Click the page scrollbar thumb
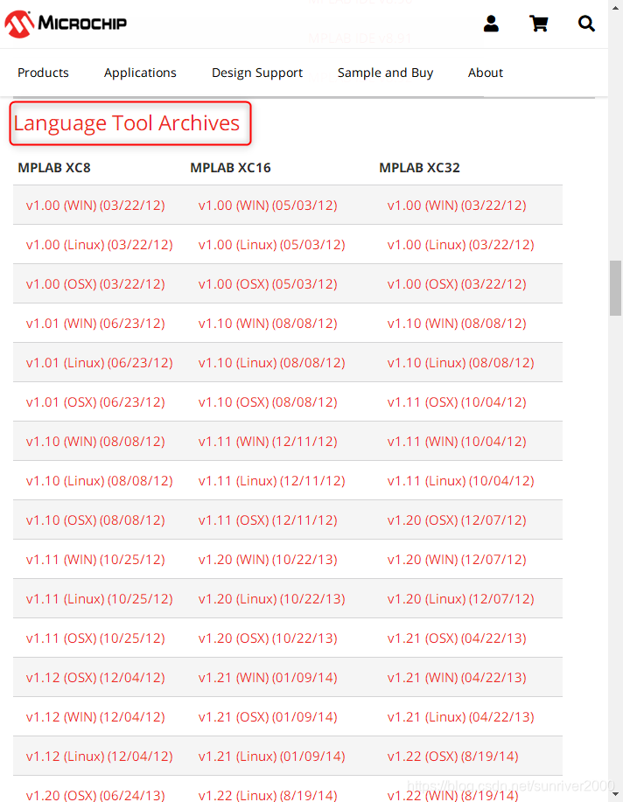Viewport: 623px width, 802px height. (x=615, y=288)
